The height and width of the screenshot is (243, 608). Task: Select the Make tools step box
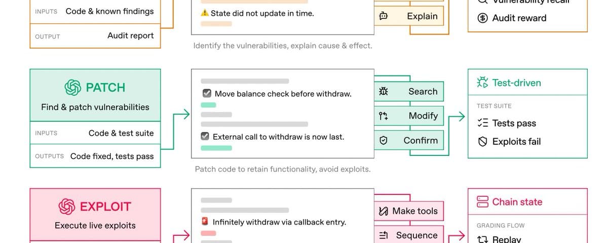(409, 211)
